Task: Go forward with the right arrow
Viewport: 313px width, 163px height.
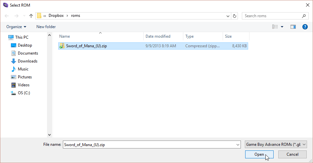Action: click(x=17, y=16)
